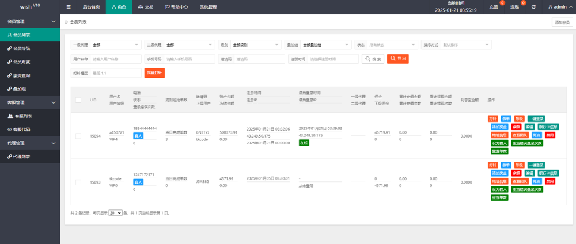
Task: Click the 添加会员 button
Action: [x=562, y=22]
